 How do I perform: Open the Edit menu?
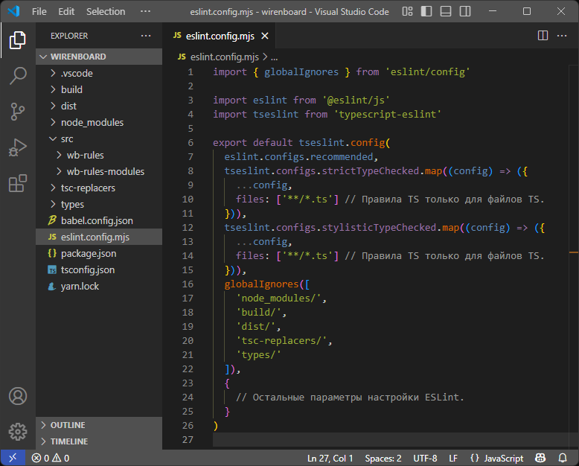[x=66, y=11]
